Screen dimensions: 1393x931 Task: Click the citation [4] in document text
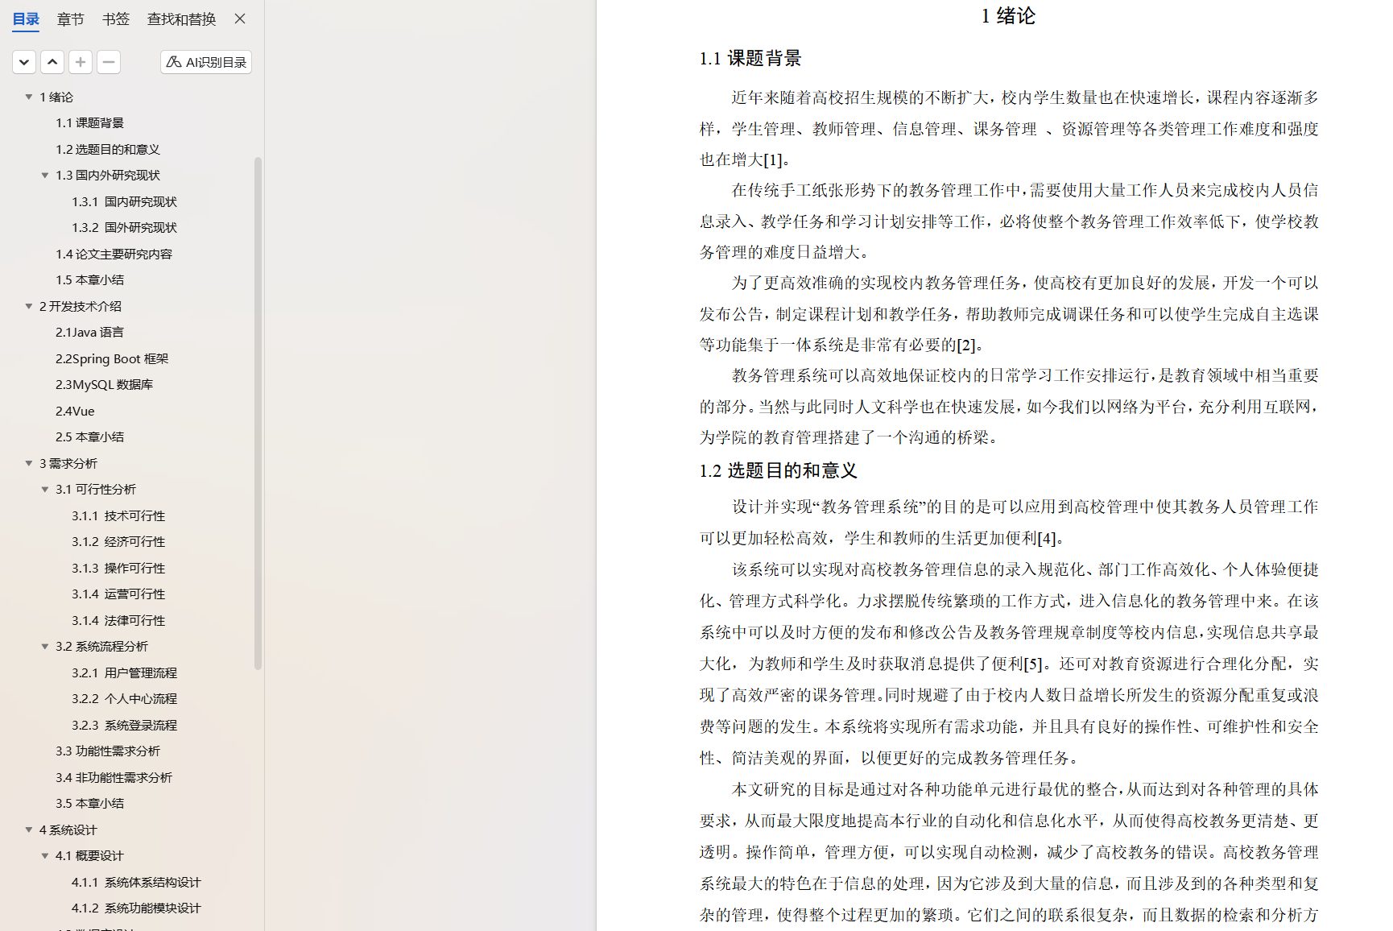pyautogui.click(x=1046, y=538)
